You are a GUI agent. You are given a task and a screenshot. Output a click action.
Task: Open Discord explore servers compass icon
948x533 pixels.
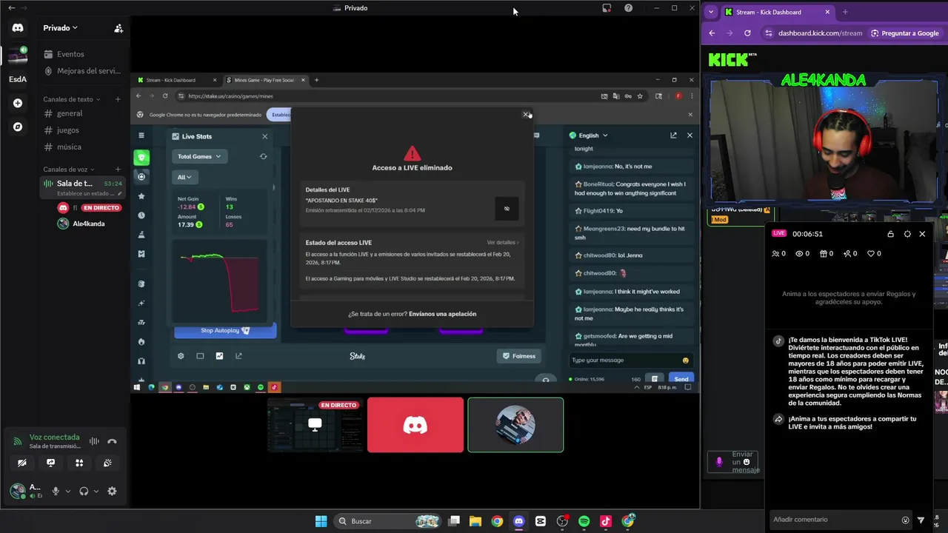[18, 127]
